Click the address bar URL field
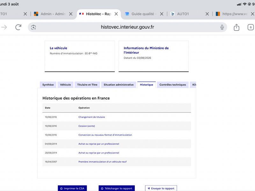255x191 pixels. [x=127, y=27]
